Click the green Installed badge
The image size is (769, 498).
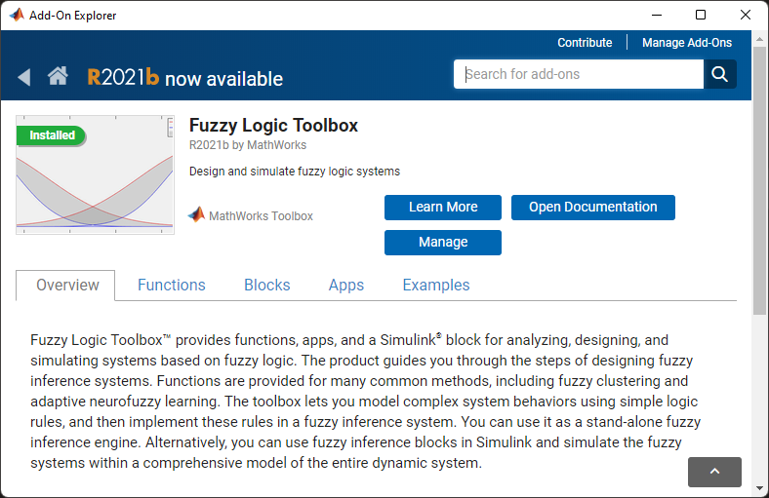coord(52,135)
